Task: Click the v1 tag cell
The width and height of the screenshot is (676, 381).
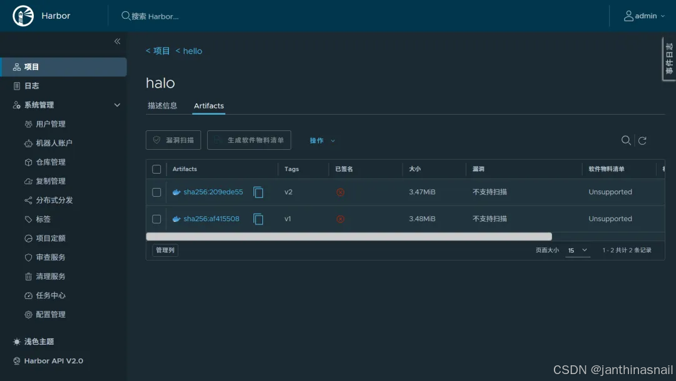Action: [x=287, y=219]
